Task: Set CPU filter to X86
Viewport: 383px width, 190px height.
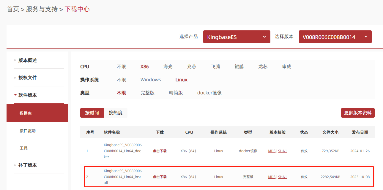Action: [145, 67]
